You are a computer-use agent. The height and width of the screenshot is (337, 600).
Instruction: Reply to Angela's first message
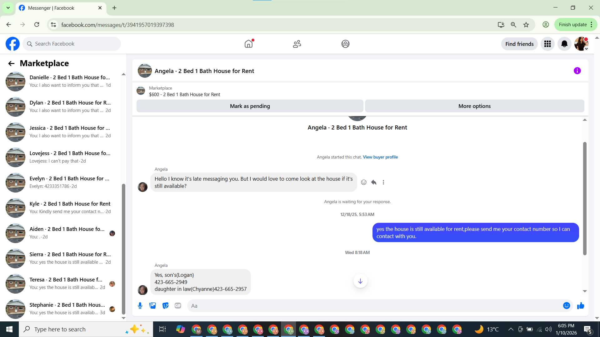(373, 182)
